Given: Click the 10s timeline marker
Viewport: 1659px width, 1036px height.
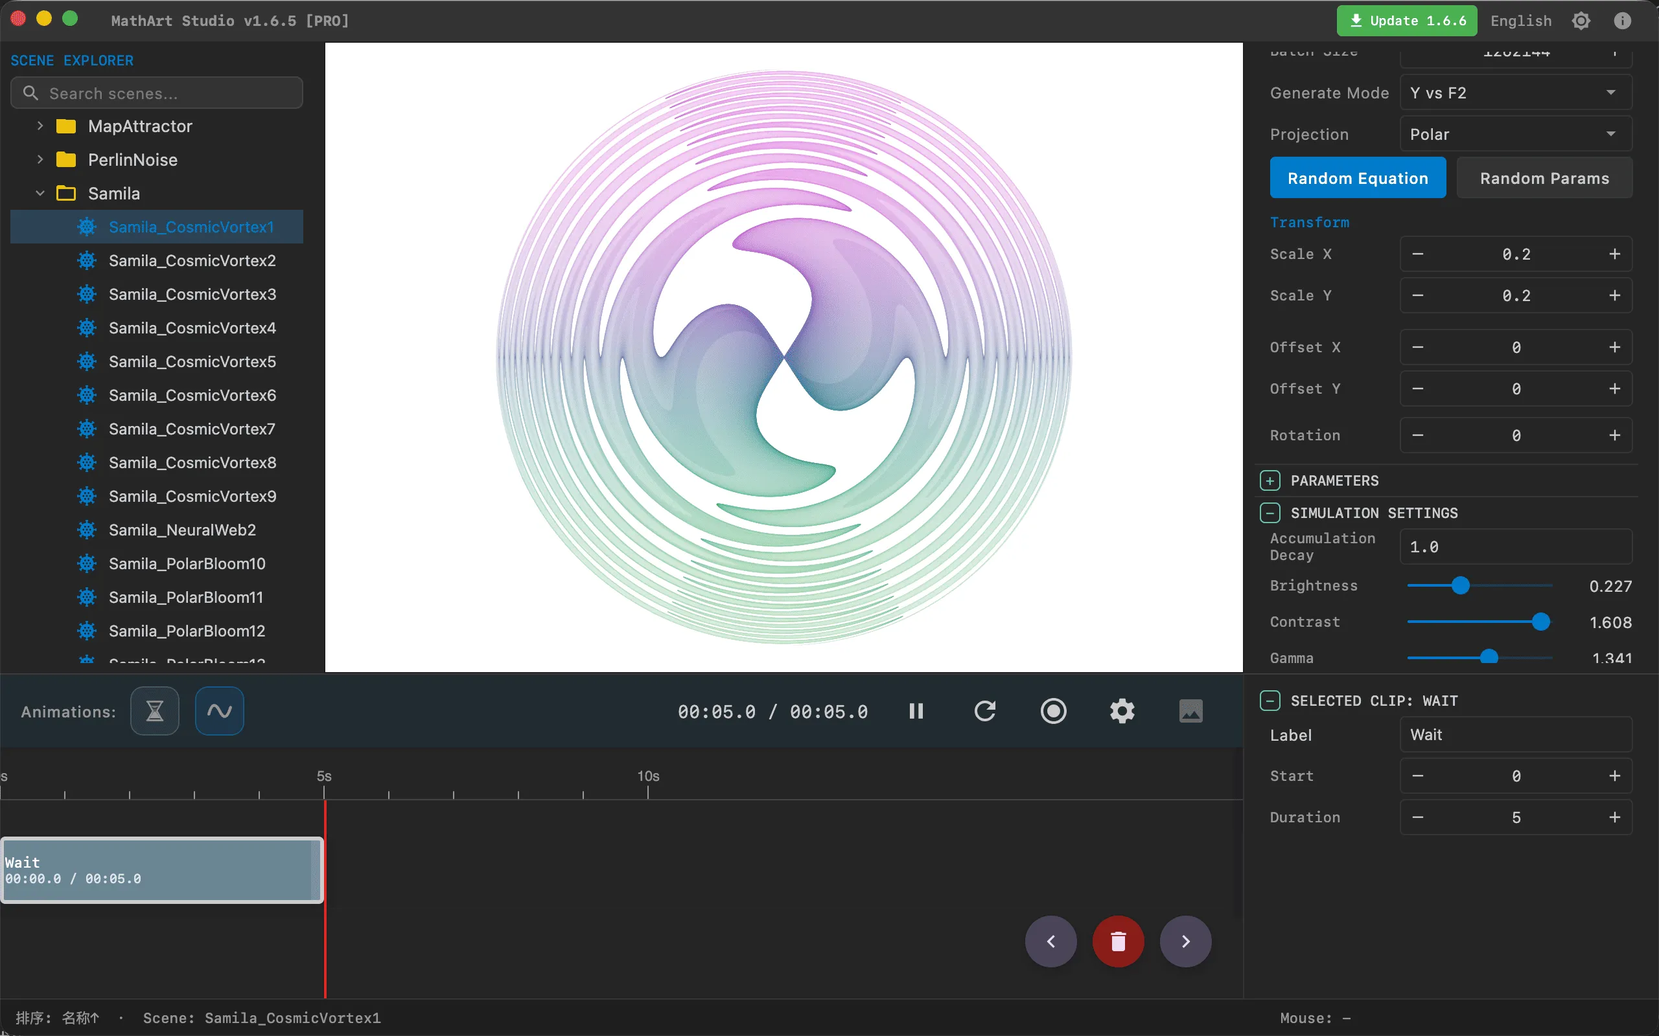Looking at the screenshot, I should pyautogui.click(x=648, y=776).
